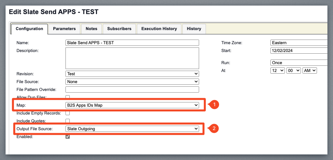Edit the Name text field

132,43
